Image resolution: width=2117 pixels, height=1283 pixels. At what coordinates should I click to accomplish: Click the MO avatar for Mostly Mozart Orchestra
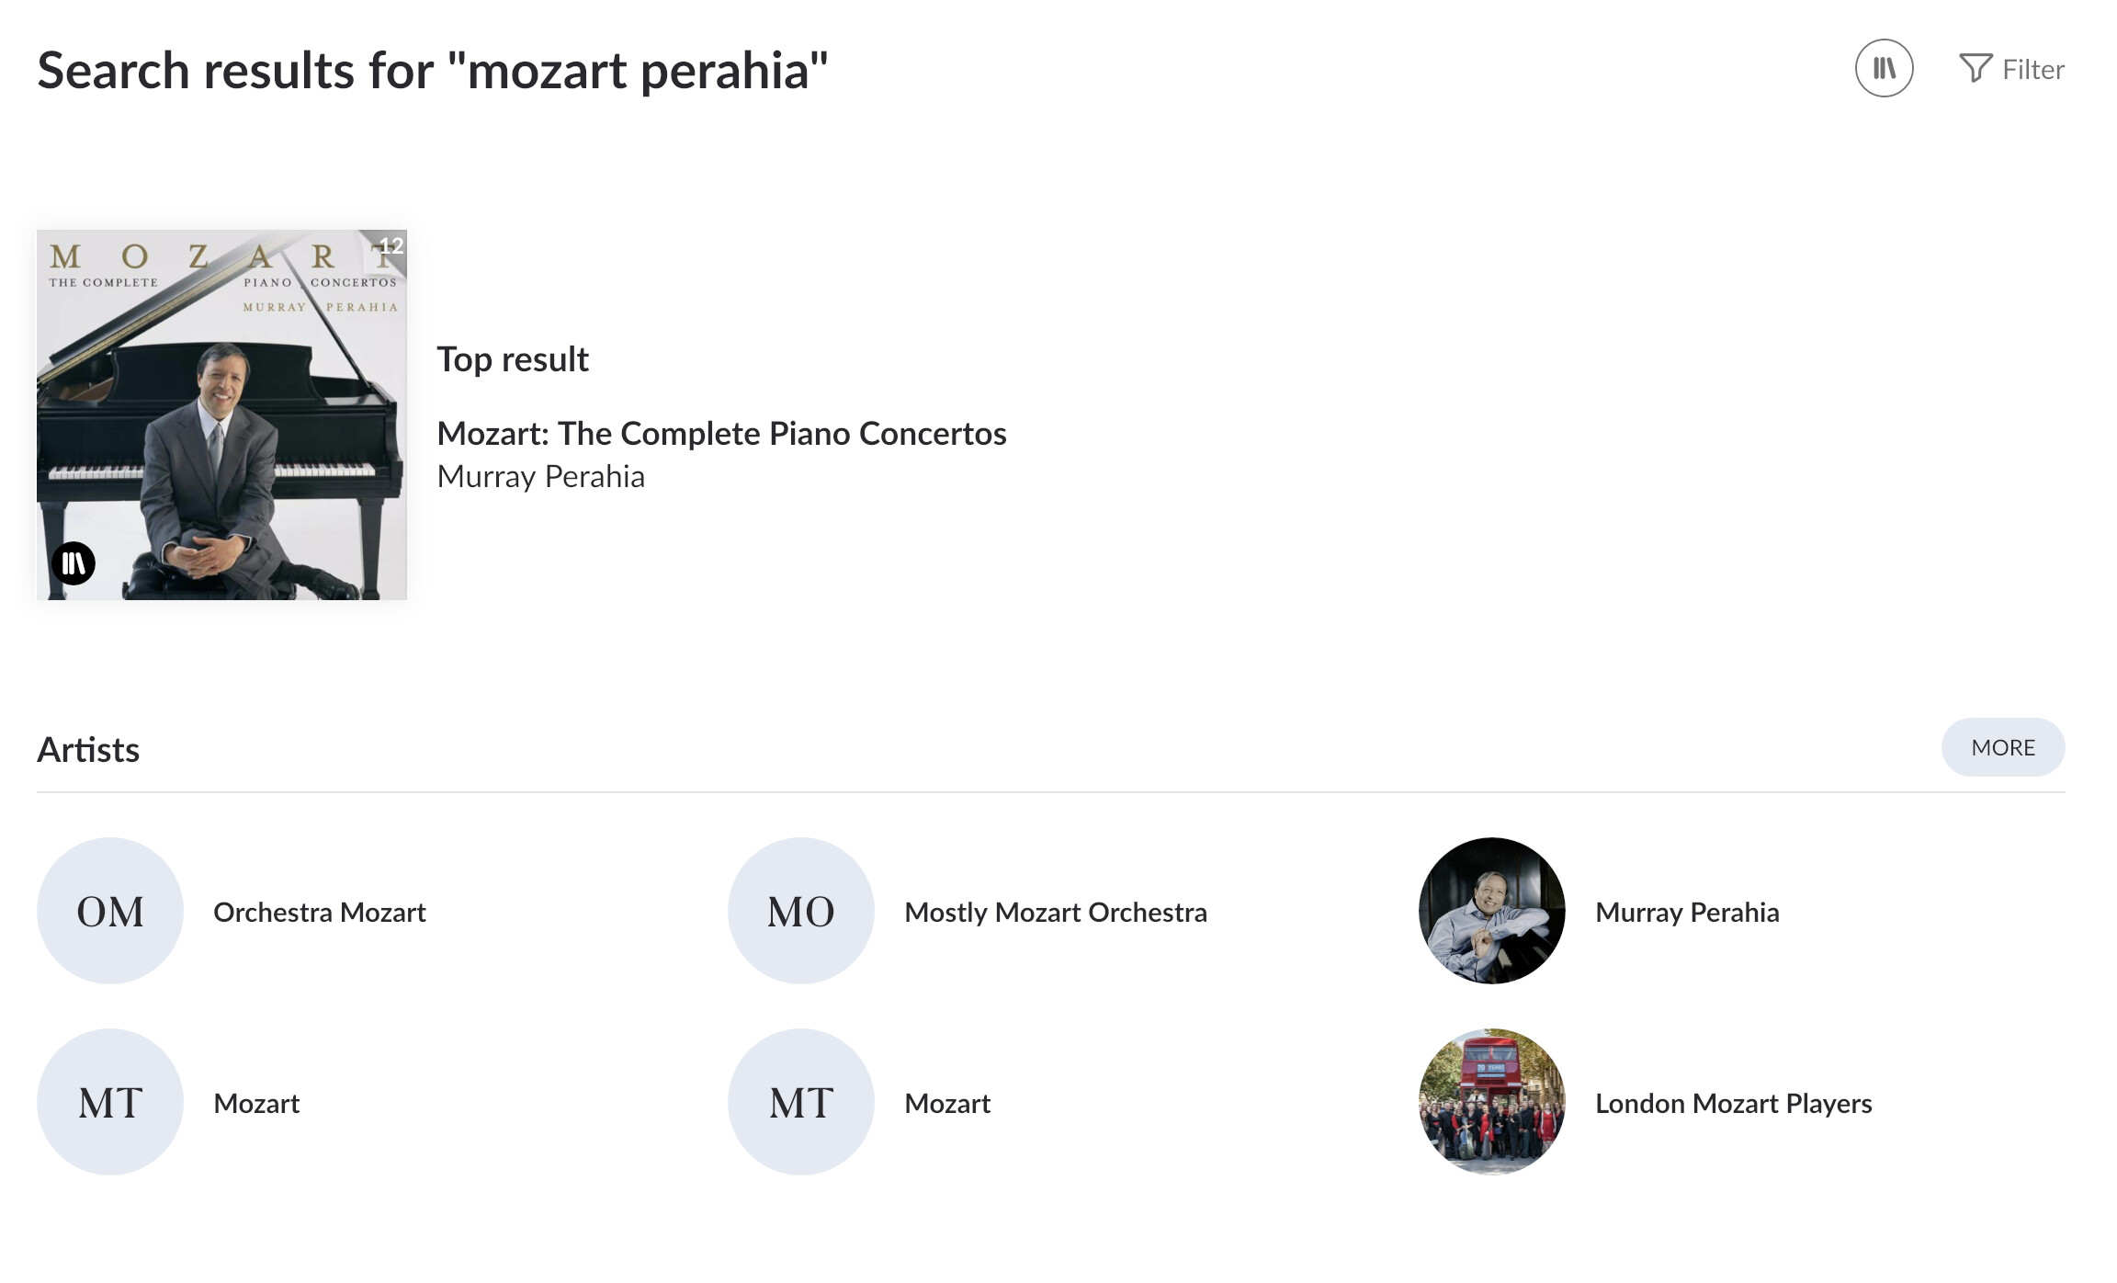(801, 911)
